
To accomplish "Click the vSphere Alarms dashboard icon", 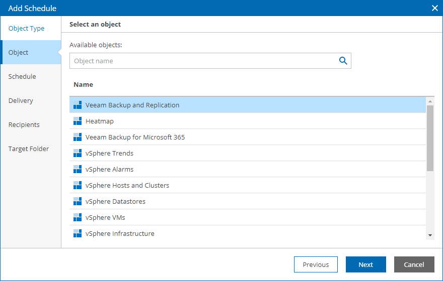I will [x=78, y=169].
